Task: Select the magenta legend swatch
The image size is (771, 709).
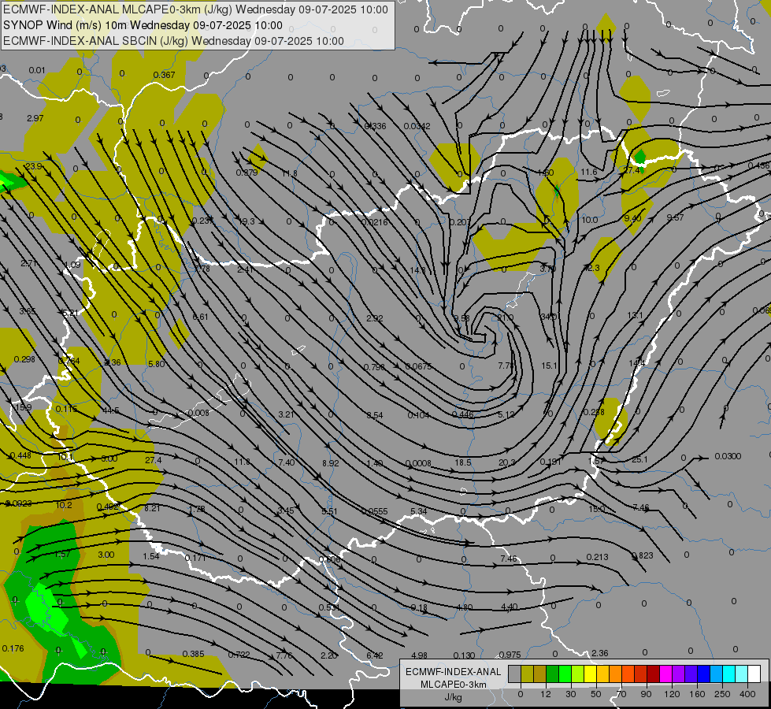Action: [x=665, y=674]
